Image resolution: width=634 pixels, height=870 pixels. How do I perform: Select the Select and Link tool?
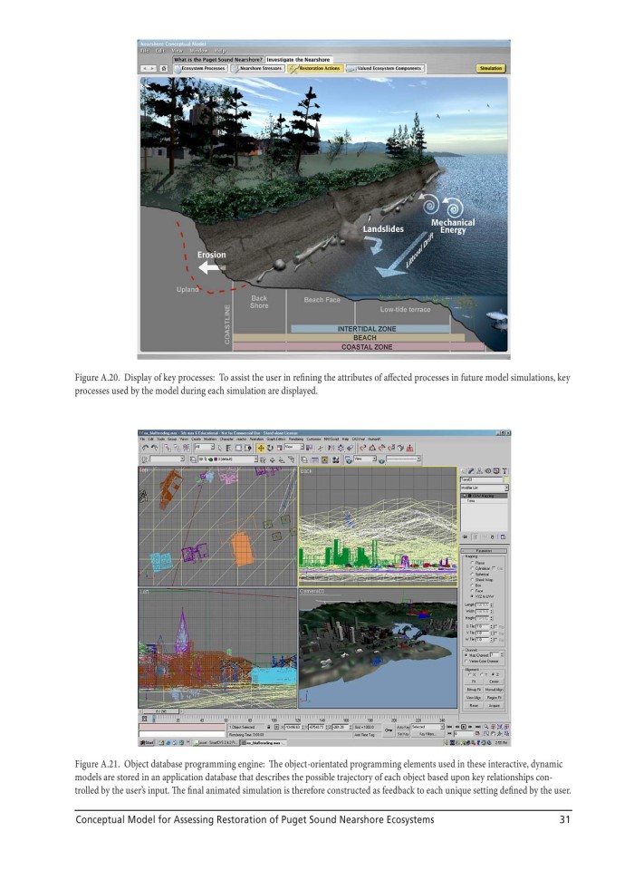point(168,449)
